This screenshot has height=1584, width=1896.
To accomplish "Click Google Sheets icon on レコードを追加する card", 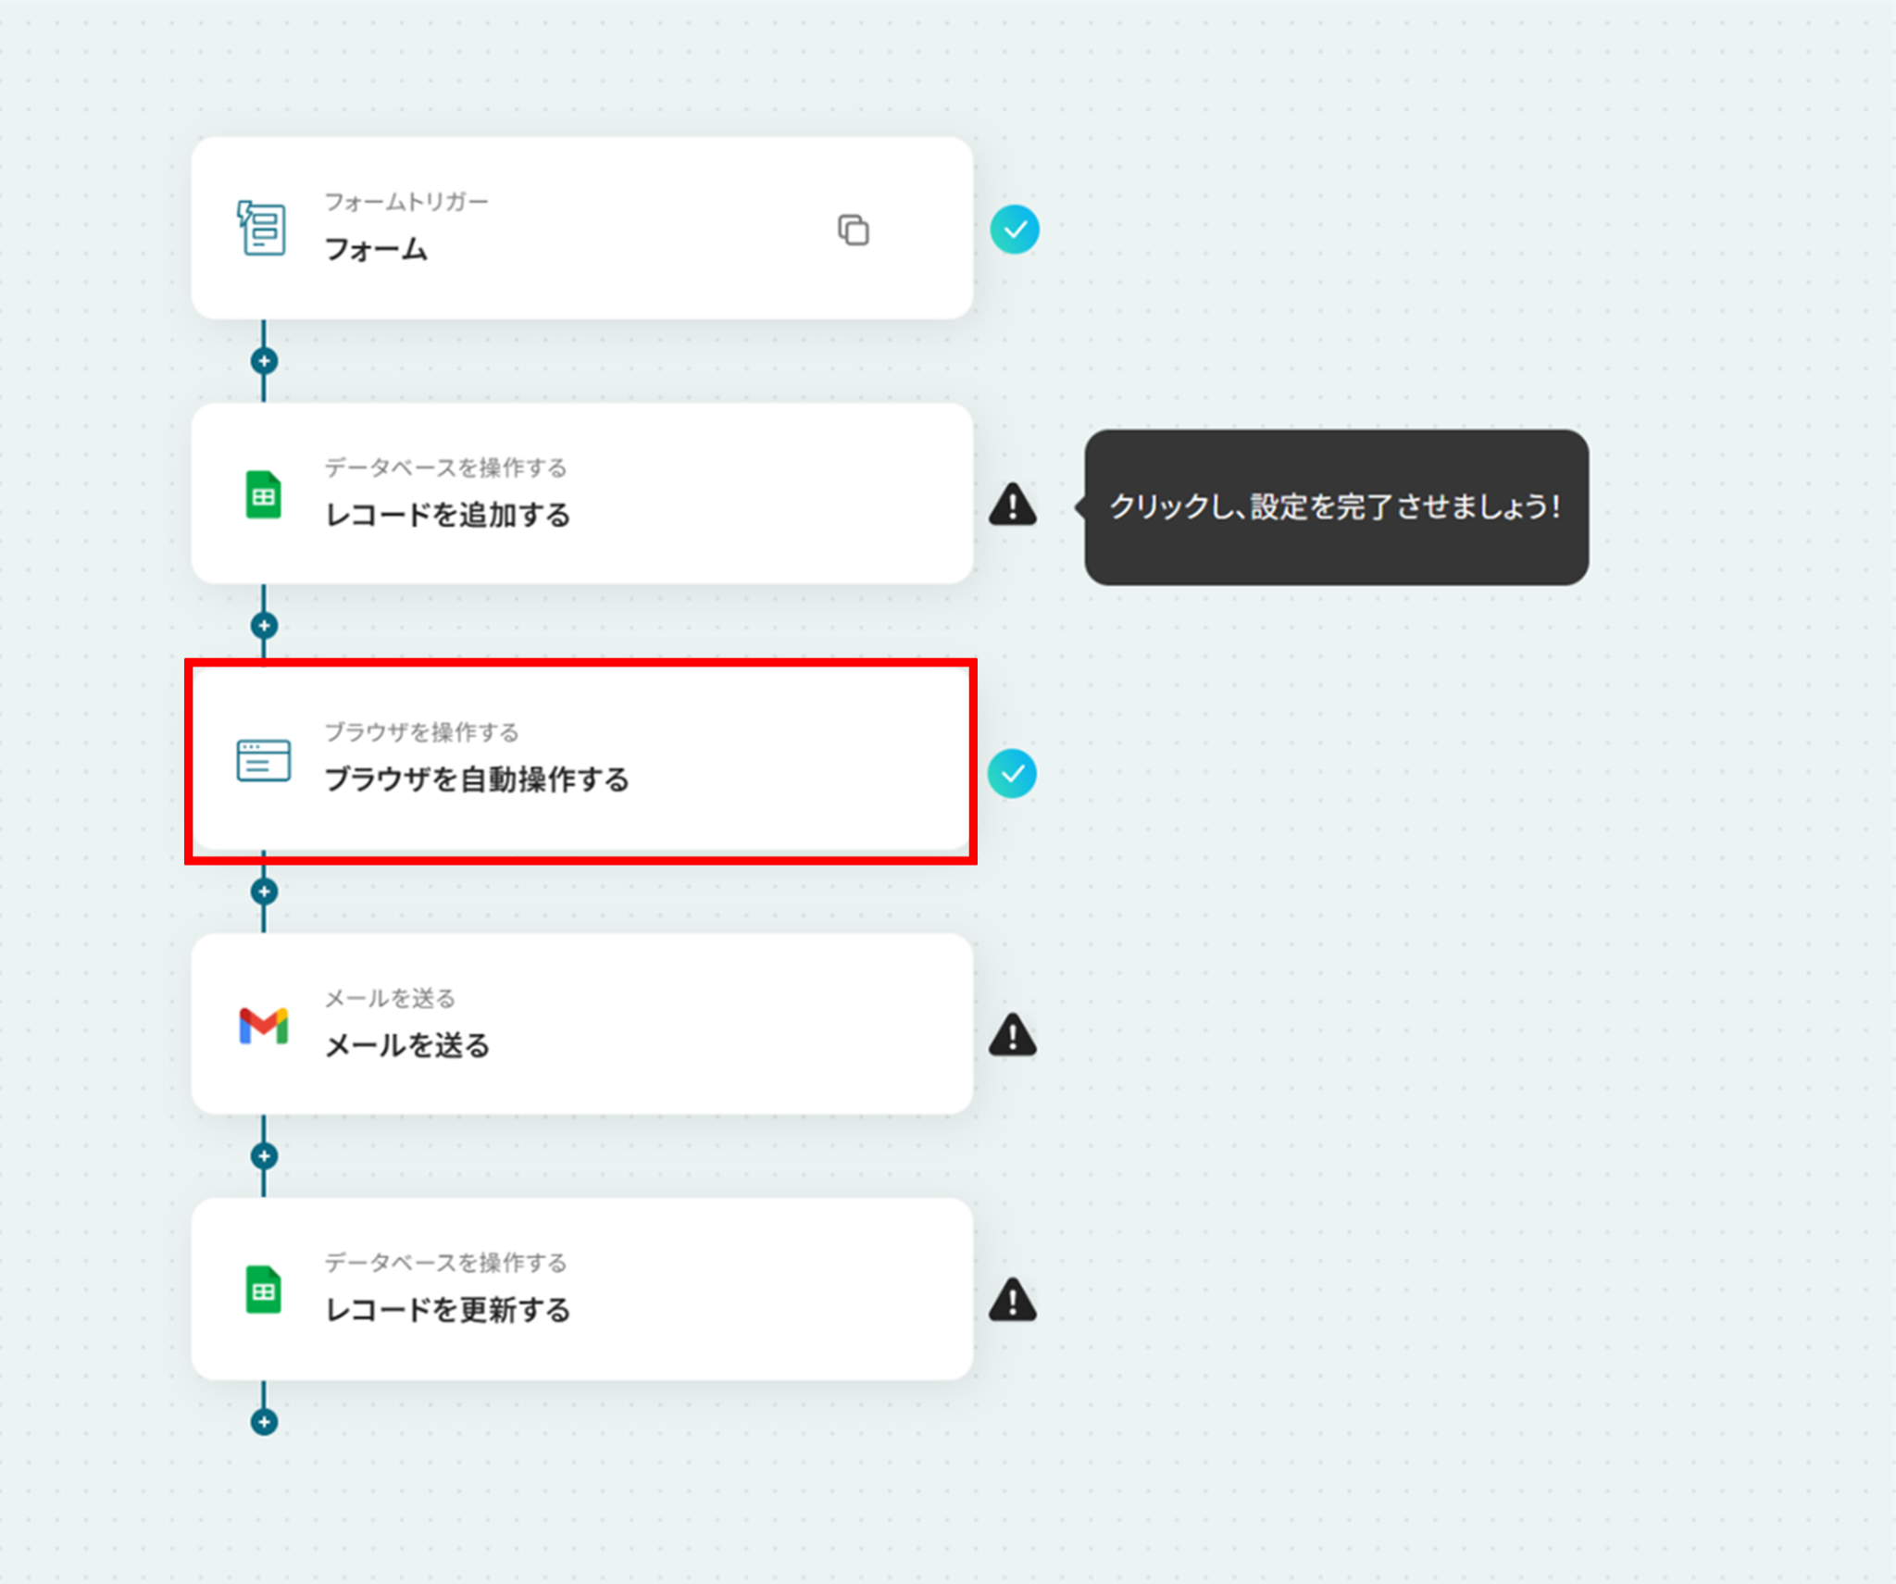I will click(x=263, y=495).
